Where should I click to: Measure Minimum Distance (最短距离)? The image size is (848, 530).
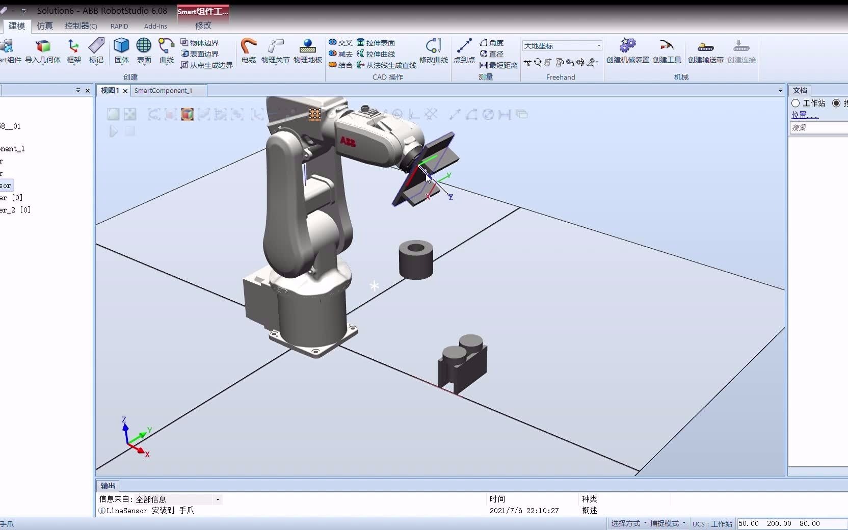click(498, 65)
